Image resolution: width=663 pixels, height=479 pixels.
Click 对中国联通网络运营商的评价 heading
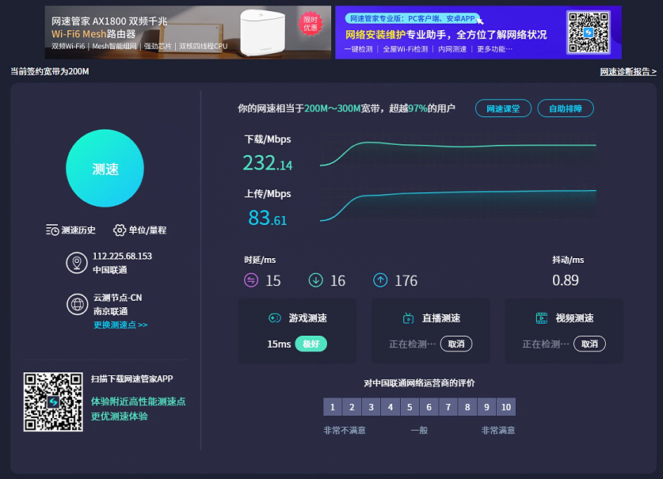(x=420, y=383)
